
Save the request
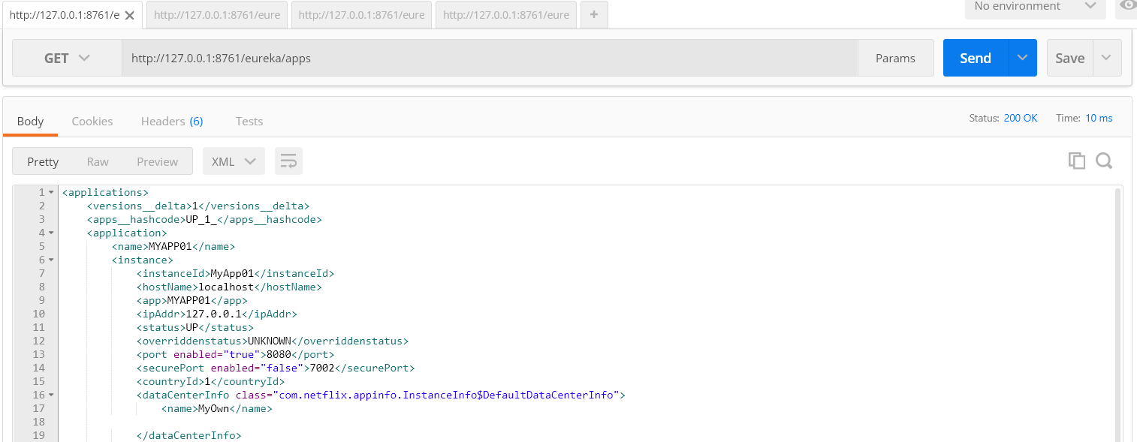coord(1069,59)
